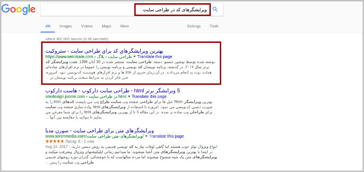364x172 pixels.
Task: Open the first result title ending in ستروکیت
Action: (104, 51)
